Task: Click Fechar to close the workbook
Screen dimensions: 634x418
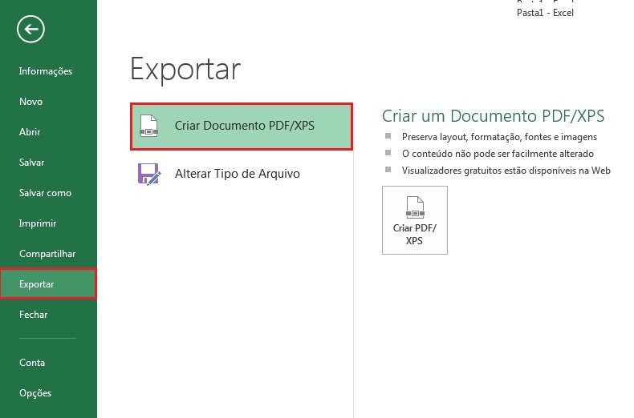Action: coord(33,315)
